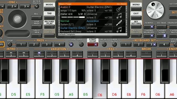The width and height of the screenshot is (177, 99).
Task: Open My Setting button
Action: 136,27
